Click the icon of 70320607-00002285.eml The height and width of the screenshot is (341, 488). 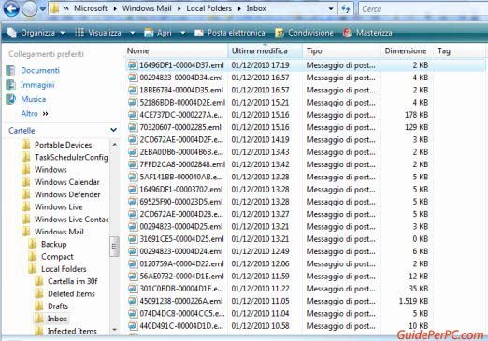133,127
